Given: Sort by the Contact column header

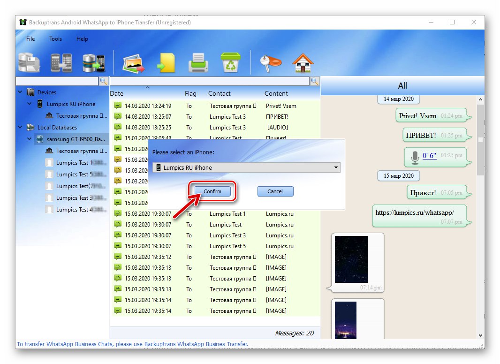Looking at the screenshot, I should [220, 93].
